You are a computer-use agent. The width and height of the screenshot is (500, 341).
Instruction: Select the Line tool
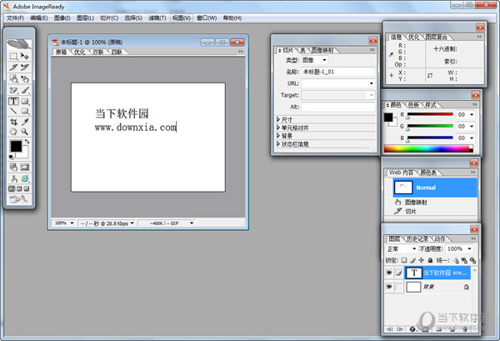13,111
